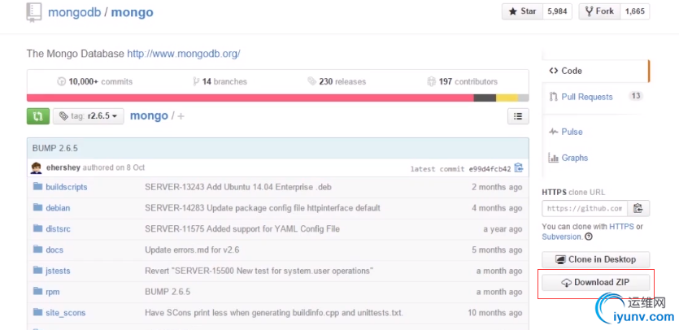Open BUMP 2.6.5 commit on rpm row
The width and height of the screenshot is (679, 330).
168,292
